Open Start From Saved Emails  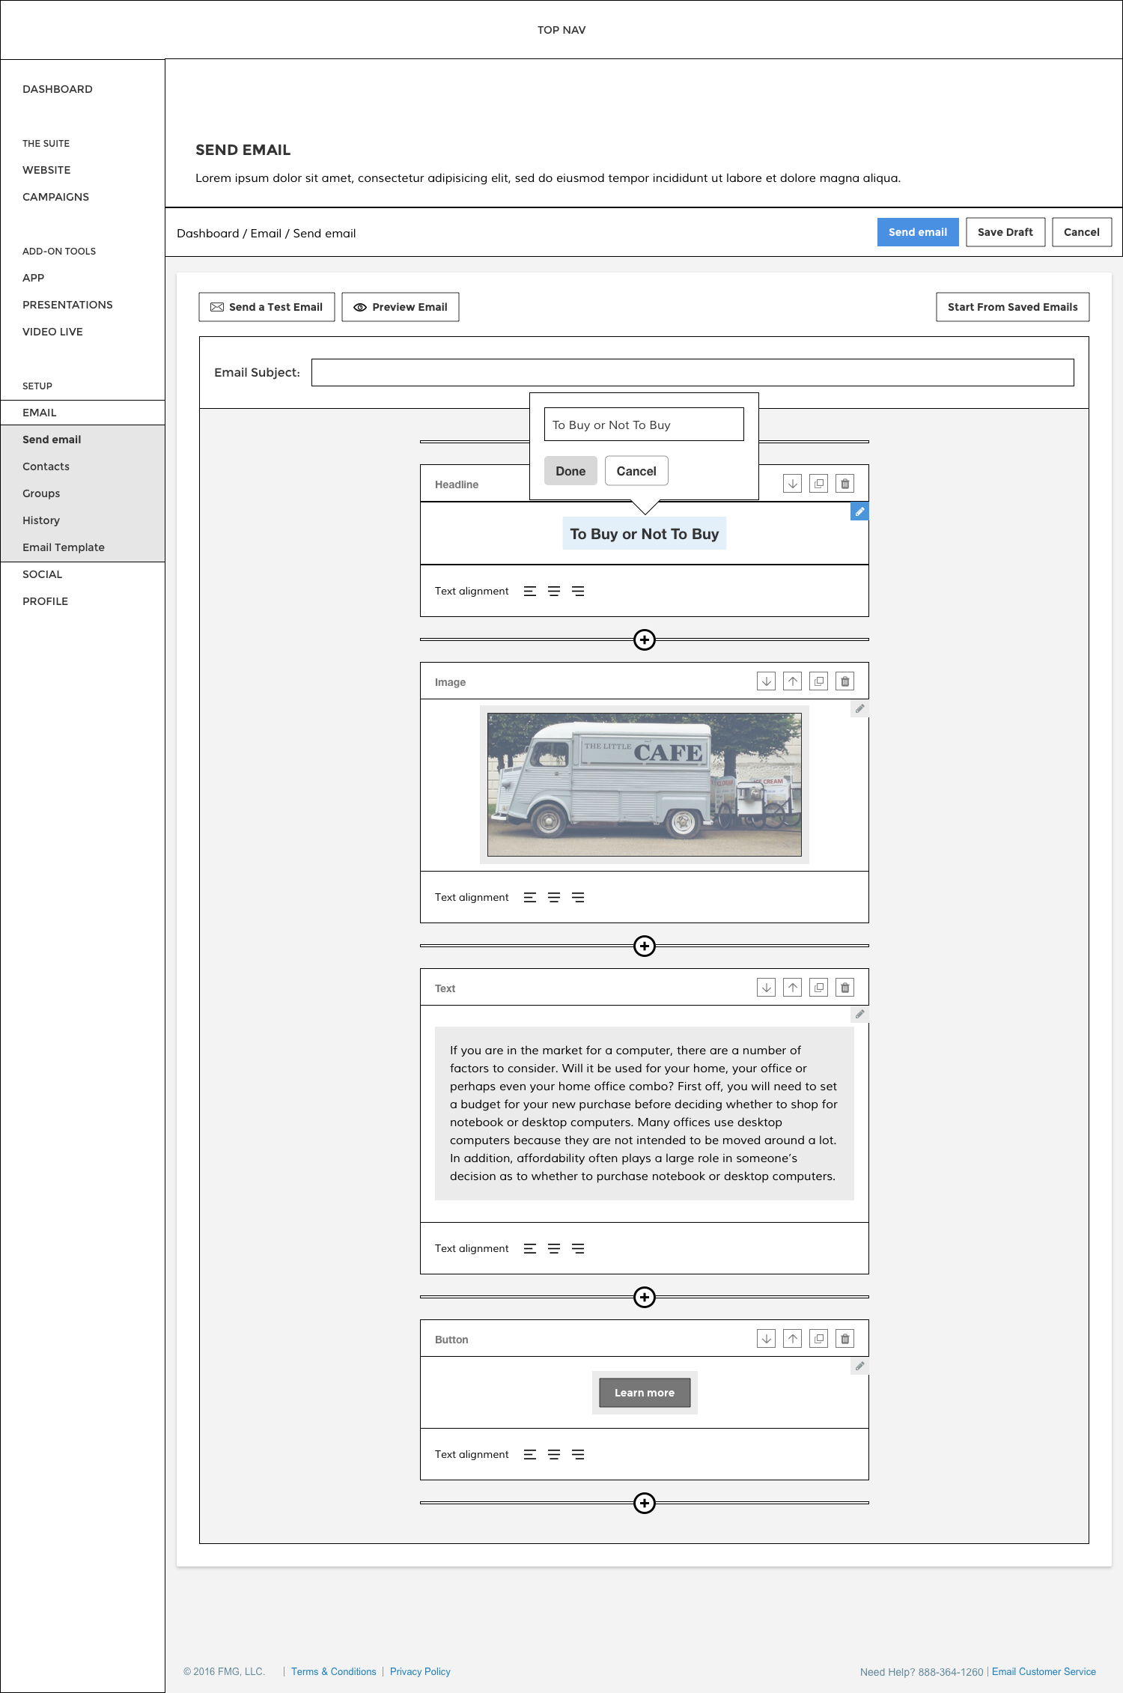point(1012,307)
